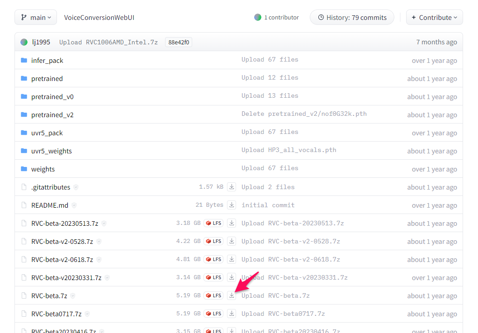Screen dimensions: 478x333
Task: Open commit message Upload RVC1006AMD_Intel.7z
Action: click(x=108, y=42)
